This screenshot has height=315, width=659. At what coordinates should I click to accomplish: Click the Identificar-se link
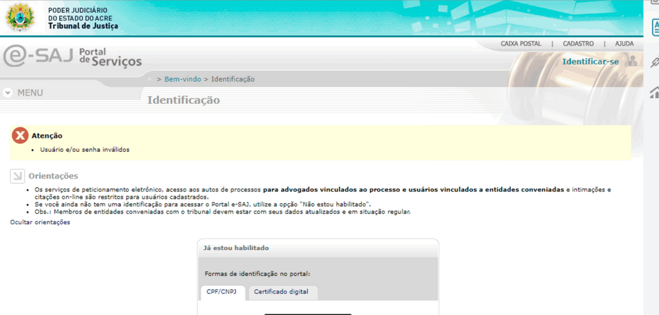(x=590, y=62)
